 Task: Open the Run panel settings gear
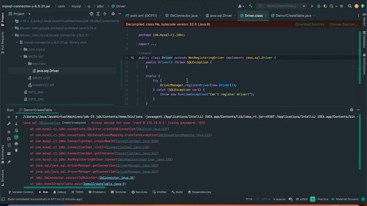[352, 110]
